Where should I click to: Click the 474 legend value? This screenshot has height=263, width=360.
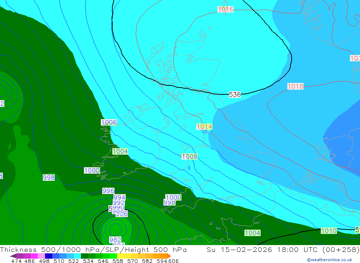point(17,261)
